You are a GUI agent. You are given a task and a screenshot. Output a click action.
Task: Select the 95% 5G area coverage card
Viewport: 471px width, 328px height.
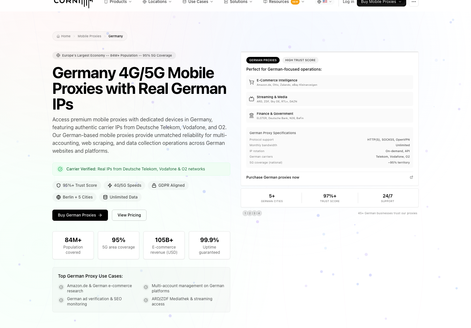[118, 245]
